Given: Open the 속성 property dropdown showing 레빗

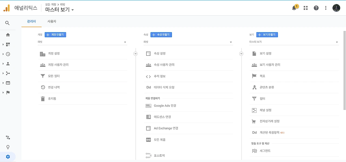Looking at the screenshot, I should 188,42.
